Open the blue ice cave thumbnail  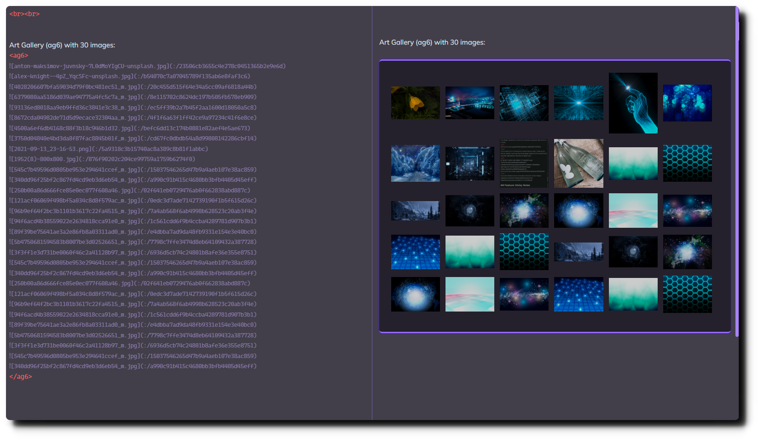click(x=415, y=163)
